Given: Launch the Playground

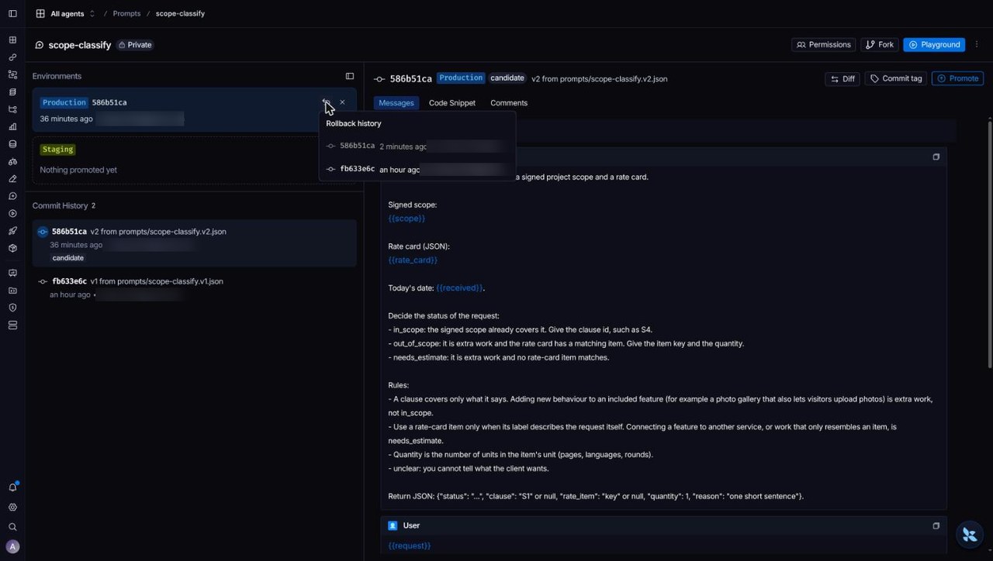Looking at the screenshot, I should click(934, 45).
